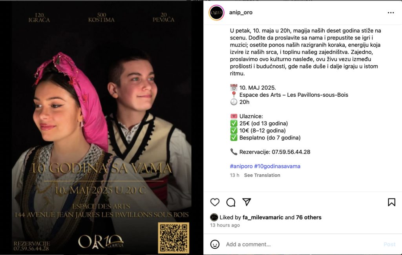Open the anip_oro username link

click(241, 13)
